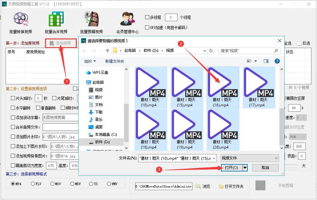This screenshot has width=317, height=200.
Task: Expand the 组织 menu
Action: click(90, 61)
